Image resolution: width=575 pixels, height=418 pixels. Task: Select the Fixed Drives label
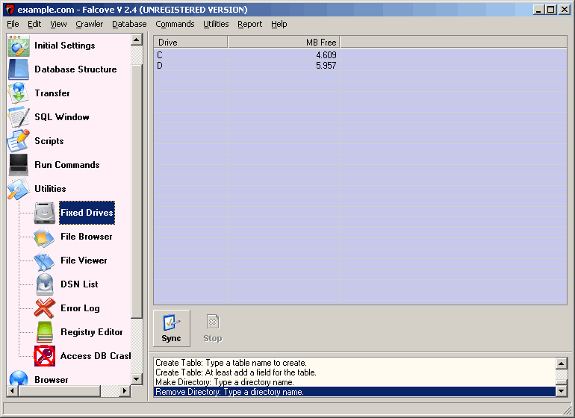pyautogui.click(x=87, y=213)
